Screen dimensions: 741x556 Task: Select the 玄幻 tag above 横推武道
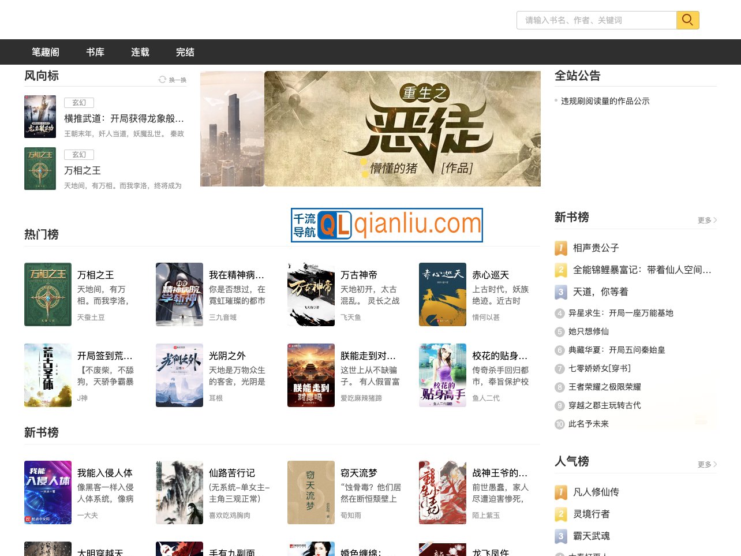point(79,102)
